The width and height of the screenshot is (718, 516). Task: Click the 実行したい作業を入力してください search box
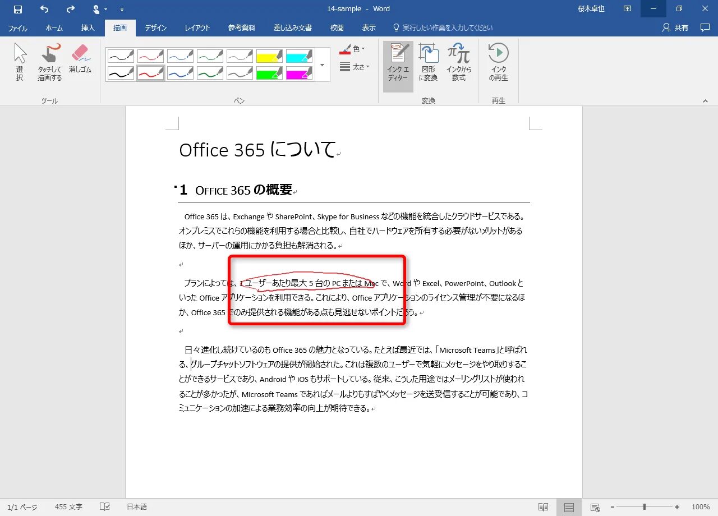443,27
